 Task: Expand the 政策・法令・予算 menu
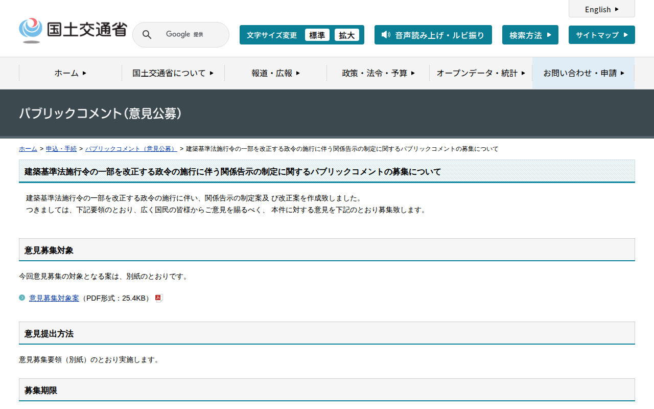tap(378, 73)
